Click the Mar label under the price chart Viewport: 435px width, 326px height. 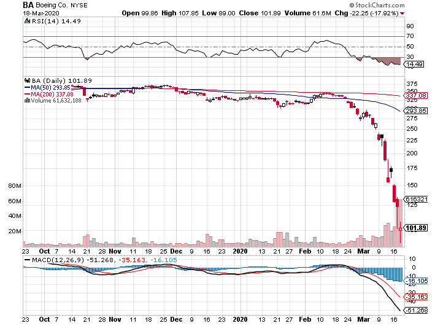point(363,251)
